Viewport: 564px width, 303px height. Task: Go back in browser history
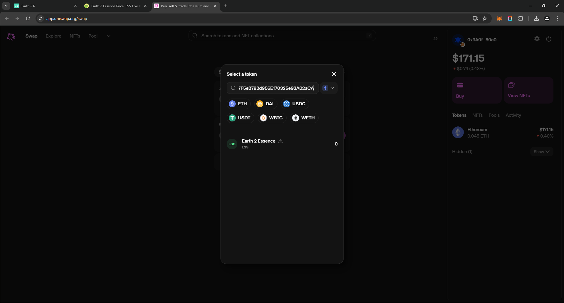pos(7,18)
